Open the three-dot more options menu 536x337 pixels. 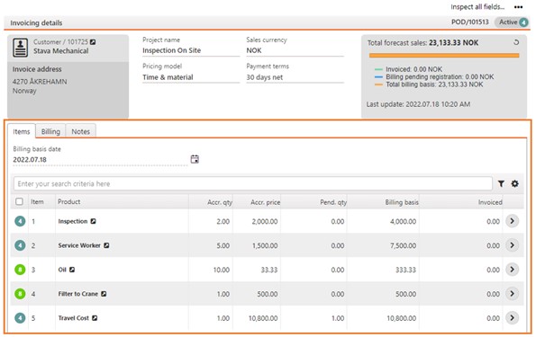click(518, 7)
